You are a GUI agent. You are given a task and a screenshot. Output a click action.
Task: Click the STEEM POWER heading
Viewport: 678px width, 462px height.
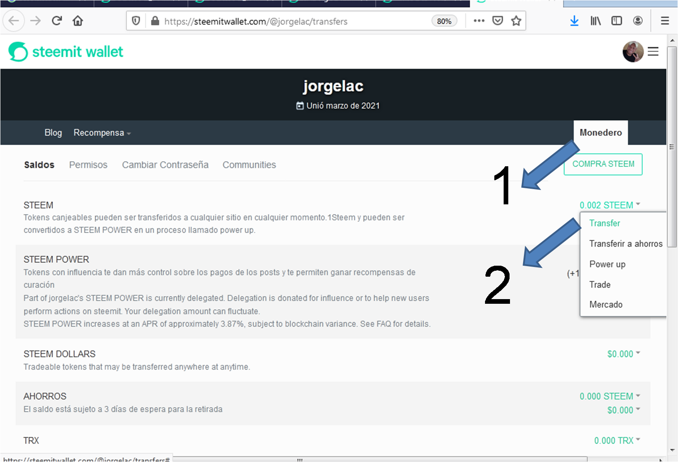pos(56,259)
